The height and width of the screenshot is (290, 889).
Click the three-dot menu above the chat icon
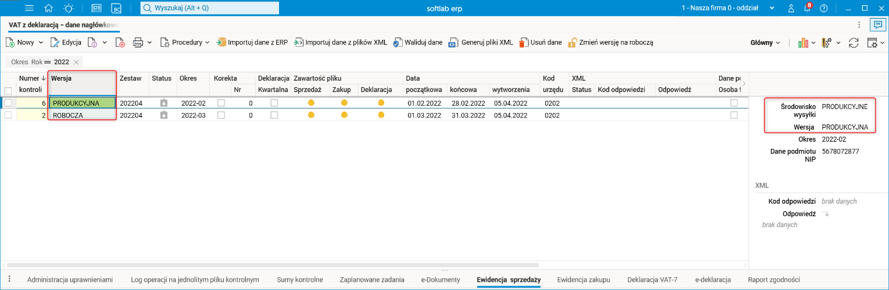859,24
